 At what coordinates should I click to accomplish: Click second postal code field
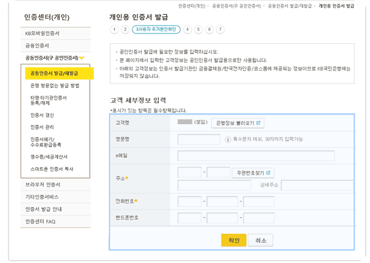[x=218, y=172]
